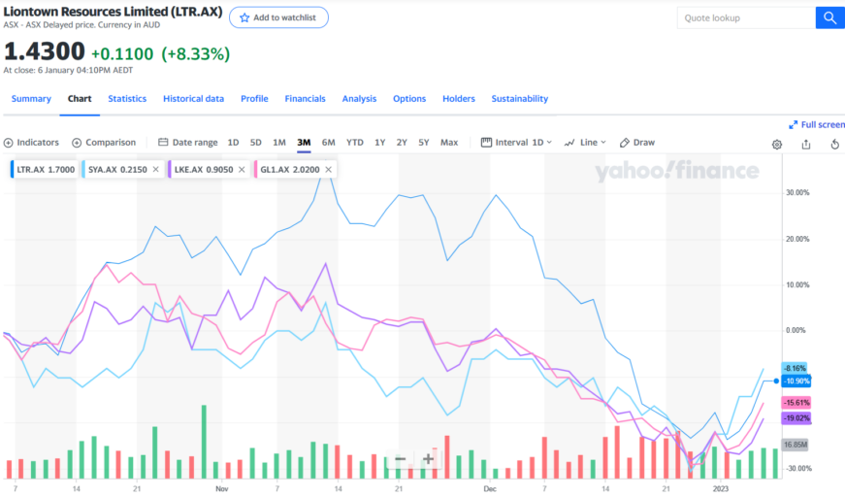Expand the Line chart type dropdown arrow

[x=603, y=143]
